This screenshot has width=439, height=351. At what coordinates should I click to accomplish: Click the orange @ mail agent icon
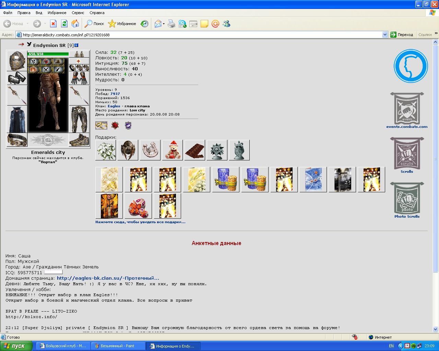pos(215,24)
